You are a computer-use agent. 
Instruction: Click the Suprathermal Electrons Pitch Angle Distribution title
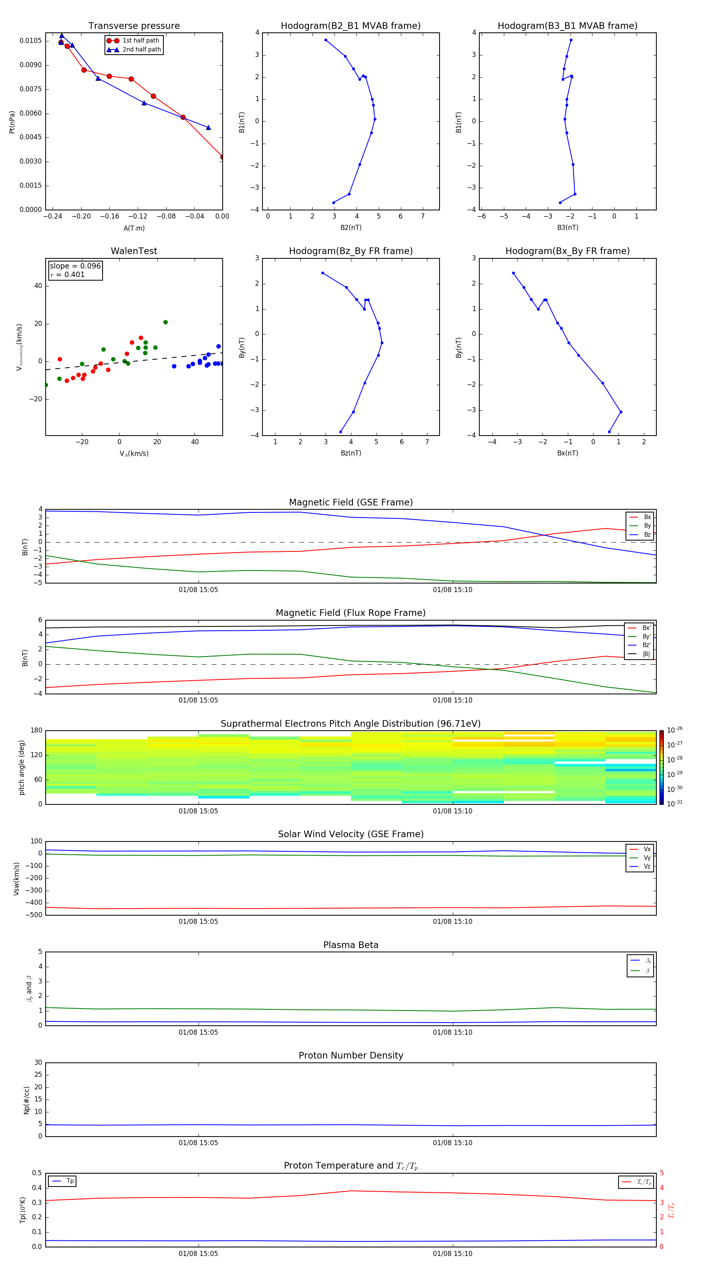pyautogui.click(x=351, y=724)
